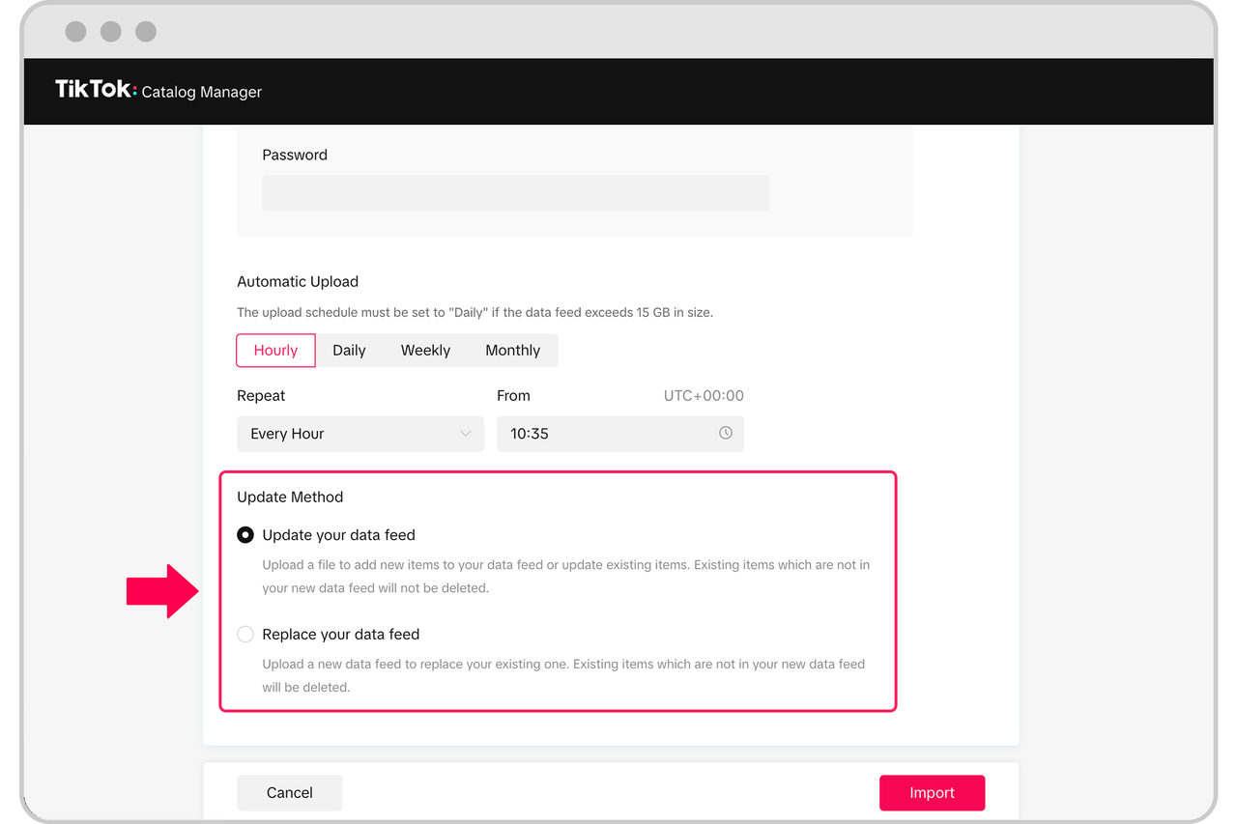Click the rightmost gray window control dot

coord(146,31)
